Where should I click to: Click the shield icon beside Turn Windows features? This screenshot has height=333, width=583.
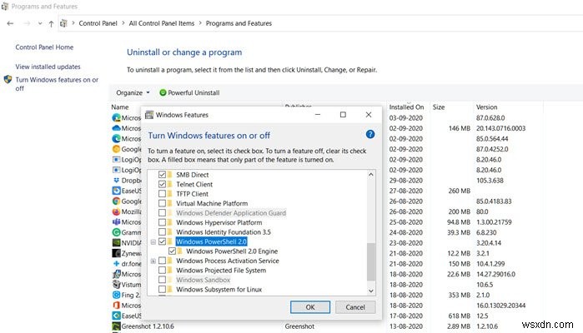pos(8,79)
